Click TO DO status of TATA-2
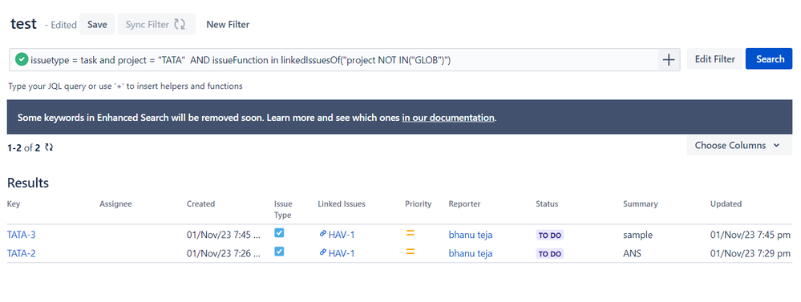 [x=550, y=254]
